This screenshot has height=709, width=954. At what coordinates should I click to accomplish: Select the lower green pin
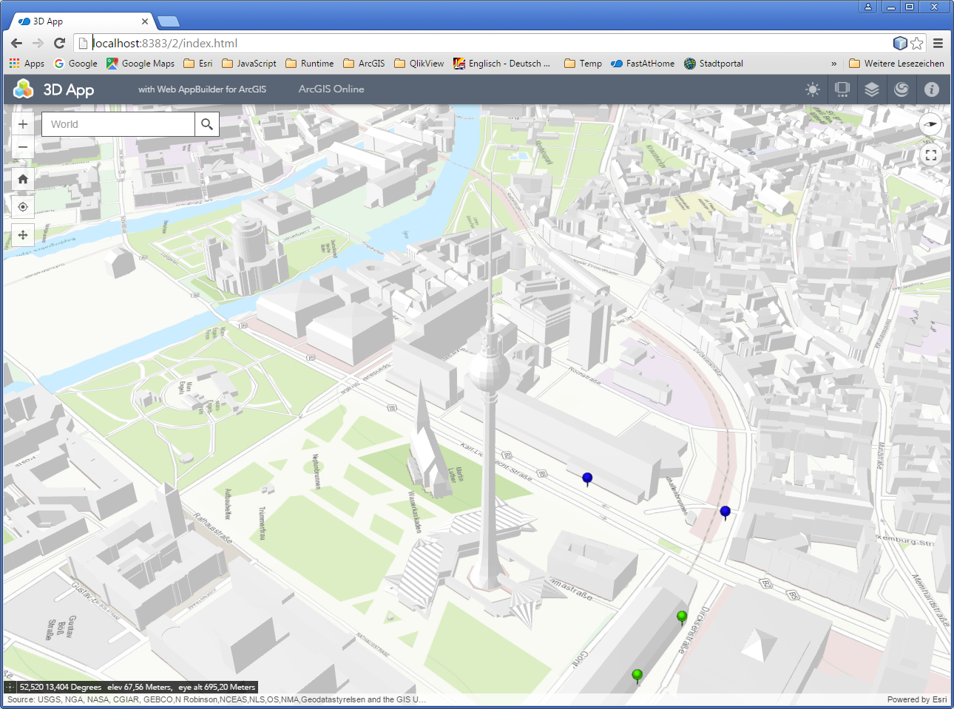[637, 676]
